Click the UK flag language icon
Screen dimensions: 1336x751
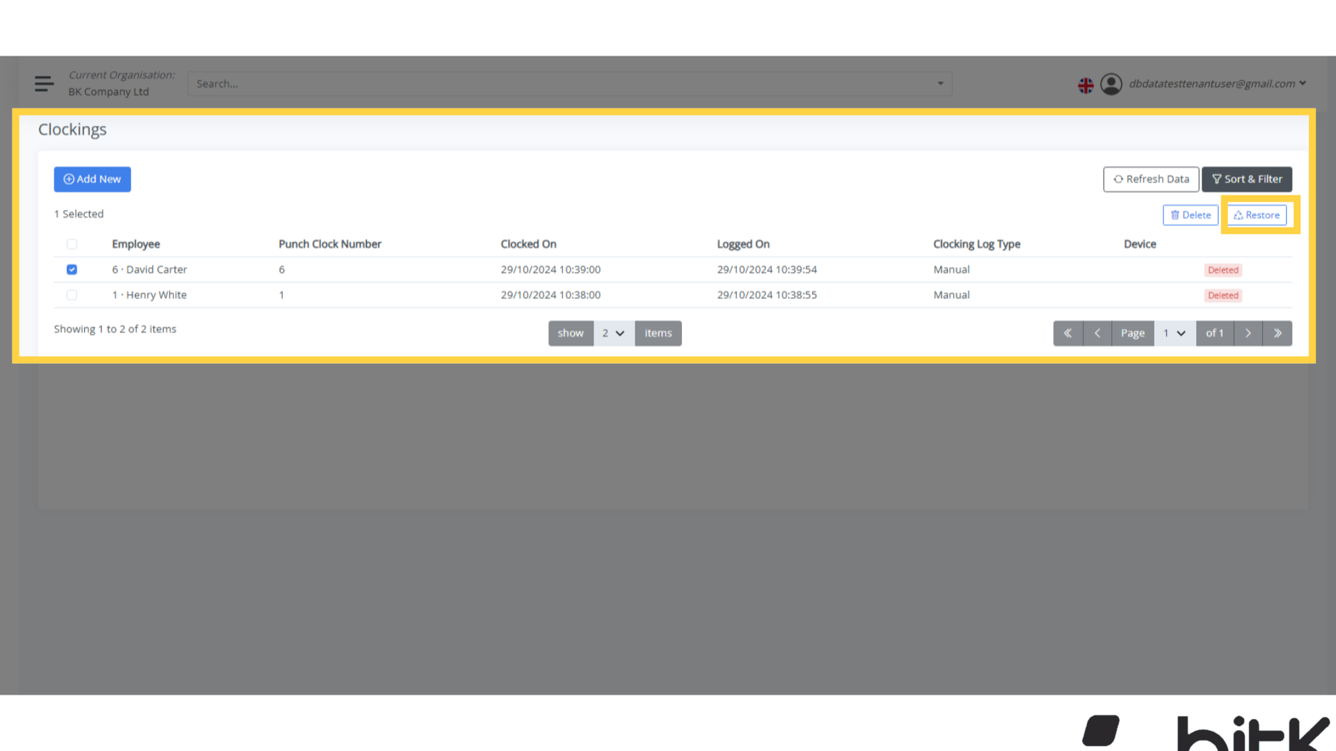[1085, 84]
